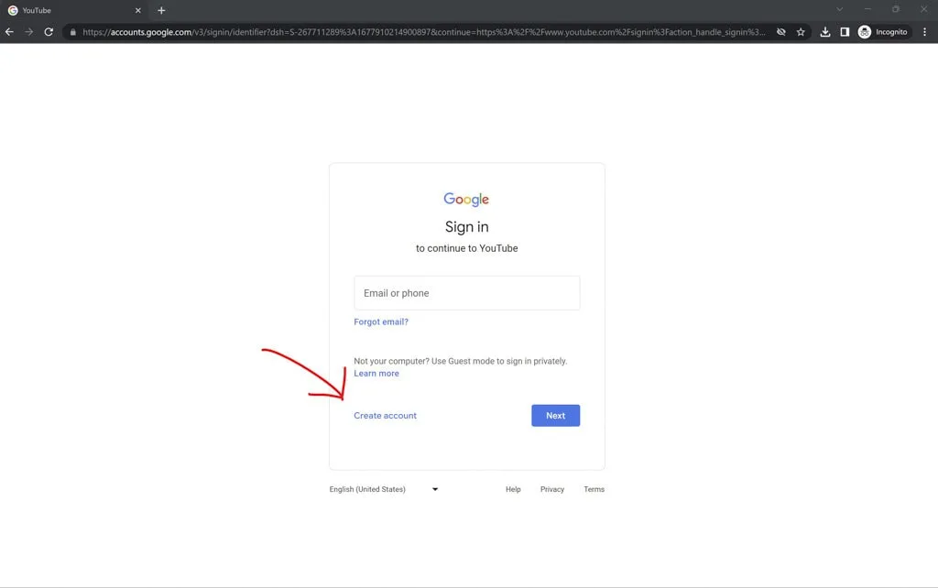Open a new browser tab
Screen dimensions: 938x588
(161, 10)
